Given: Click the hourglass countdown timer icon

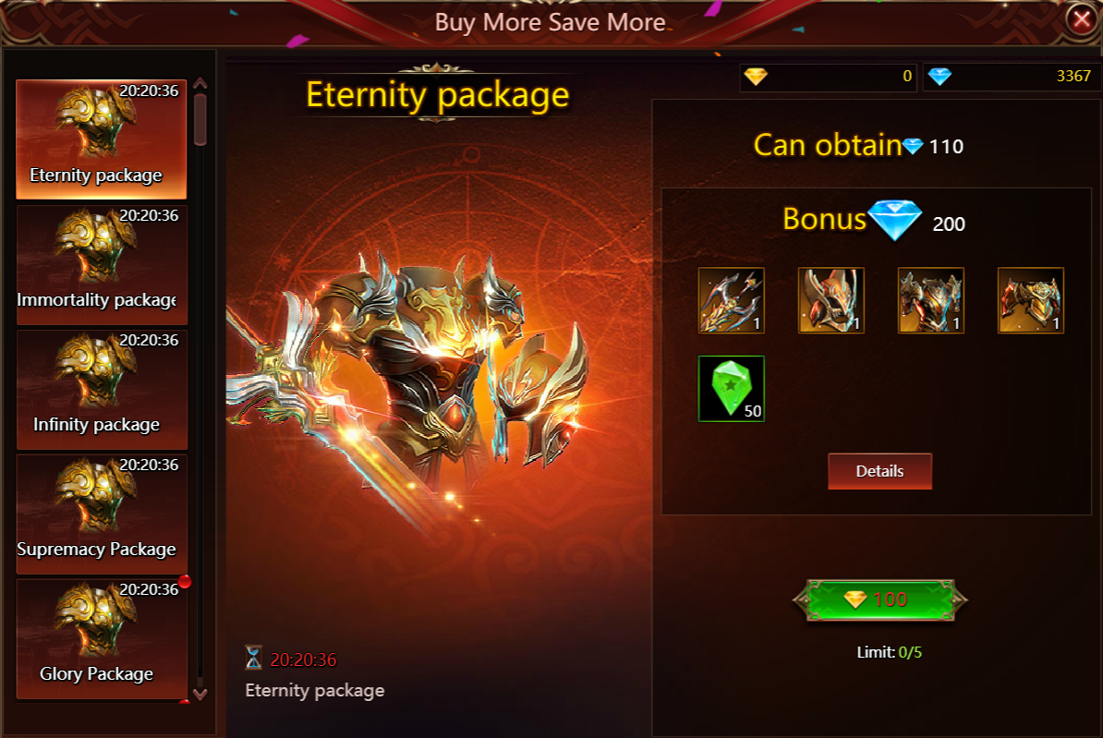Looking at the screenshot, I should 253,658.
